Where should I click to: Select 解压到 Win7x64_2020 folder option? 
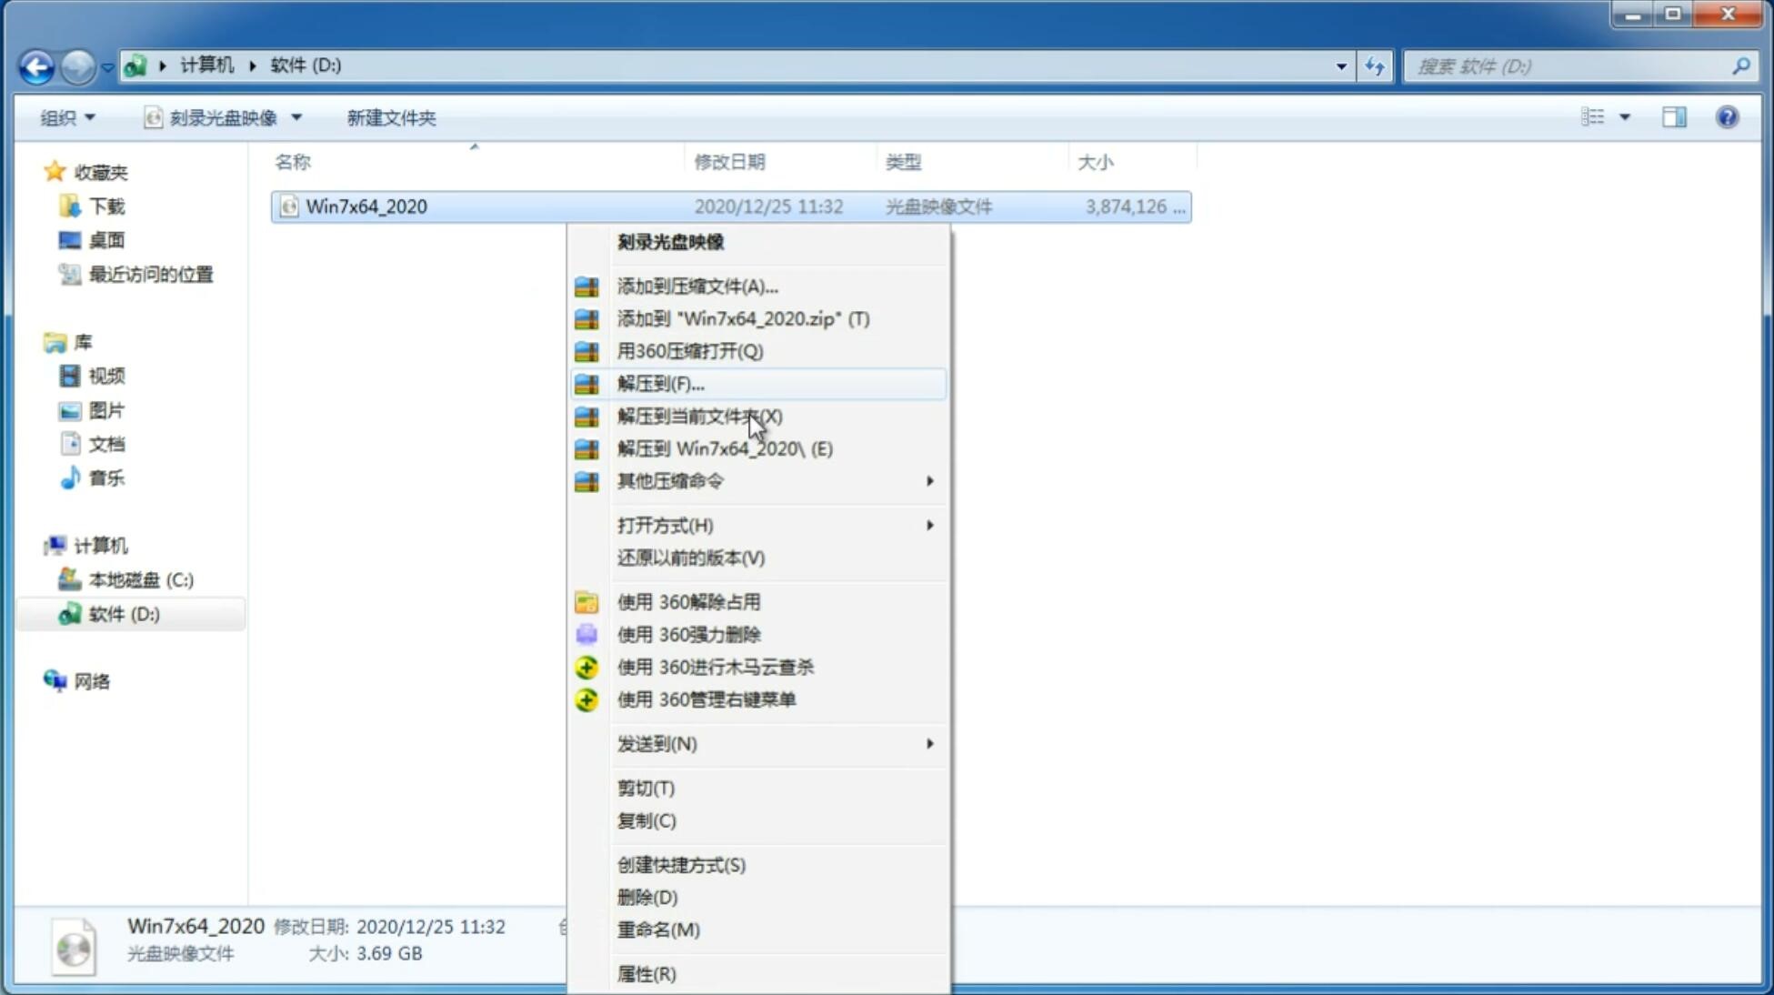pyautogui.click(x=725, y=447)
